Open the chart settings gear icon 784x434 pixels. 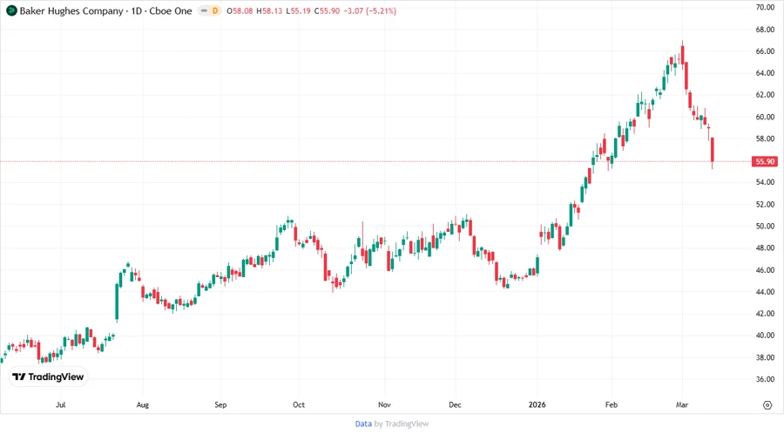(767, 405)
